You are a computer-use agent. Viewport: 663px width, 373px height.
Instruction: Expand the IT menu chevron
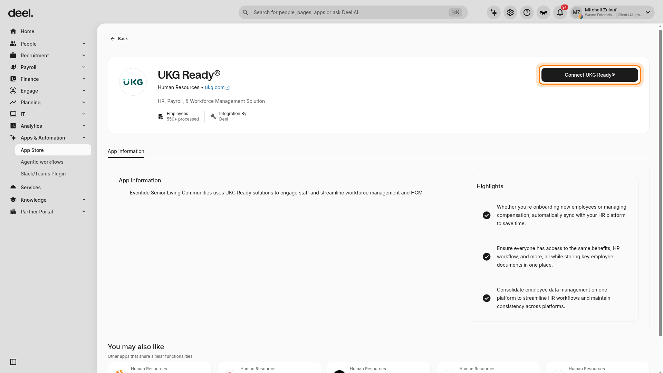[84, 114]
